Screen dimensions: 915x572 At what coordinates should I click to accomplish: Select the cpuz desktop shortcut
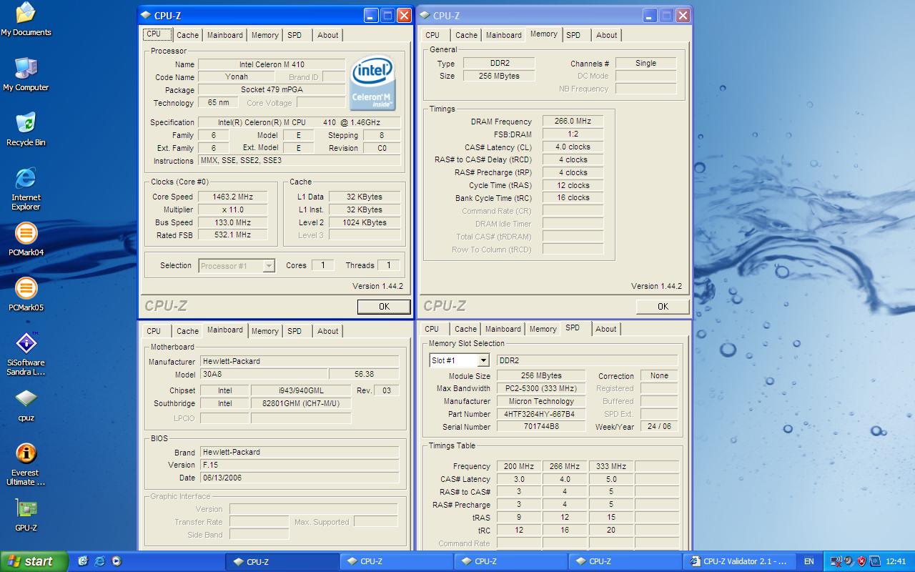[26, 405]
